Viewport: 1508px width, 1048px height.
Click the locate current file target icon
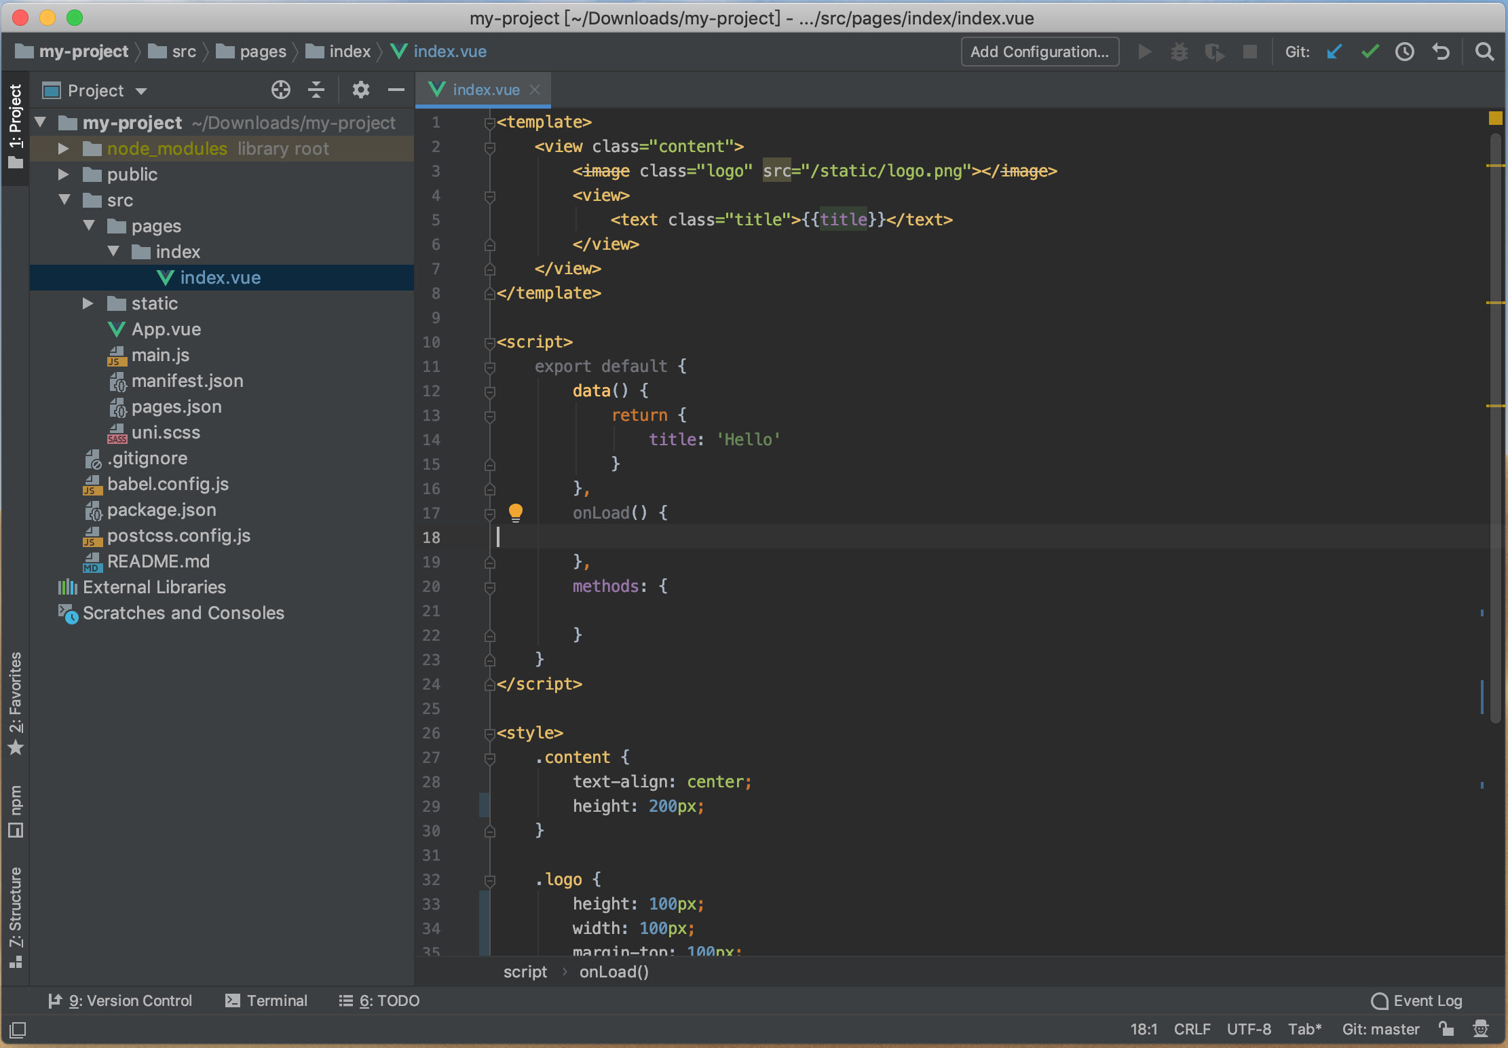280,90
